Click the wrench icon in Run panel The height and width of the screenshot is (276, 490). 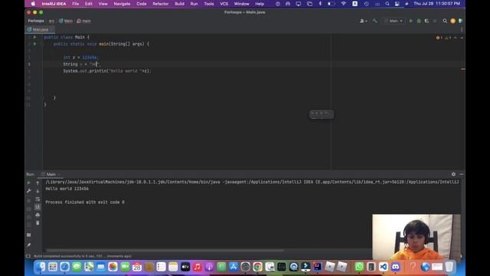[29, 191]
